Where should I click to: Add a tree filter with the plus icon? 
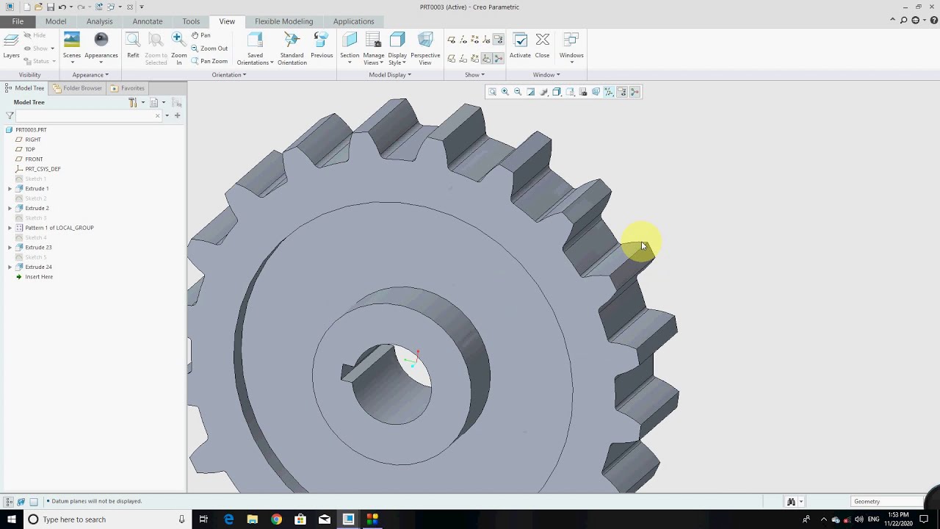tap(177, 115)
